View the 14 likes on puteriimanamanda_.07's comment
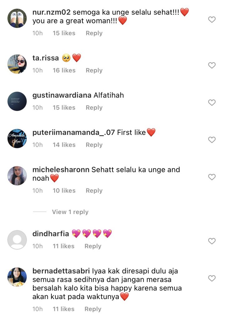Image resolution: width=229 pixels, height=319 pixels. (x=64, y=145)
